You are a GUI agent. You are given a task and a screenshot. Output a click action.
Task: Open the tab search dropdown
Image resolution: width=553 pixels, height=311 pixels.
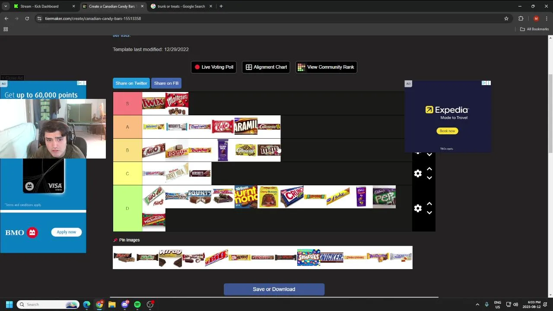coord(6,6)
